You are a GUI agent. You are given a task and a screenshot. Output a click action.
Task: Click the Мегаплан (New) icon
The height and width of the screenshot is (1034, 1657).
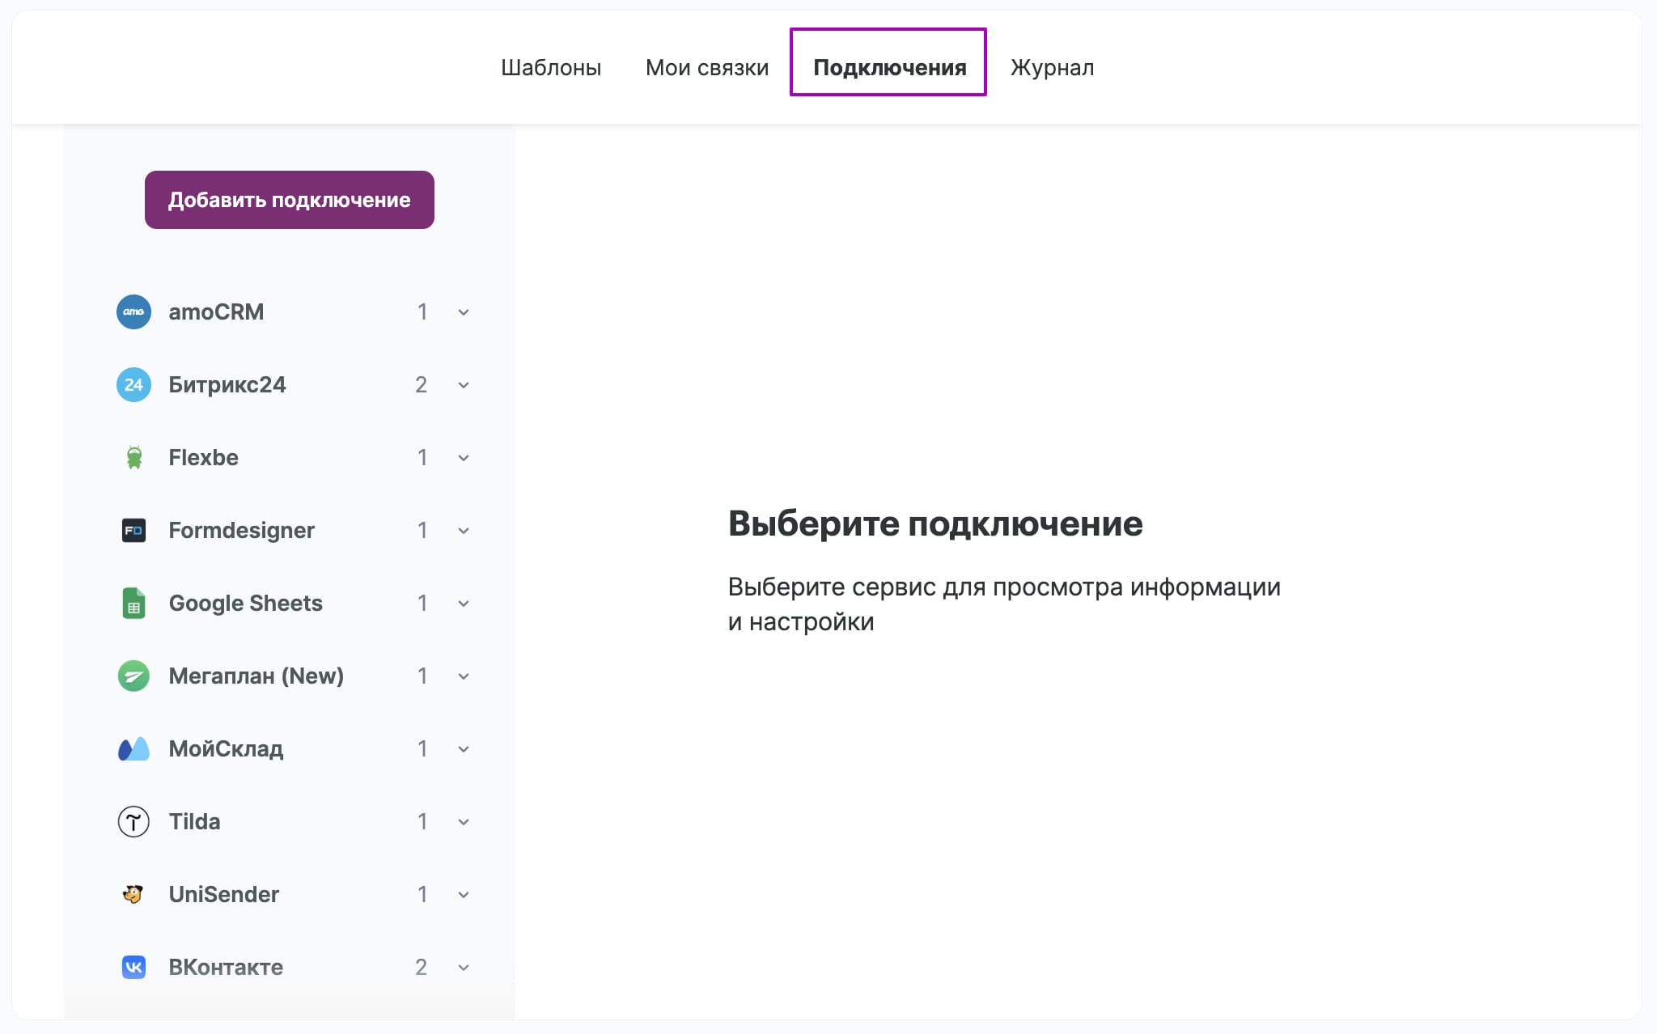pyautogui.click(x=133, y=676)
